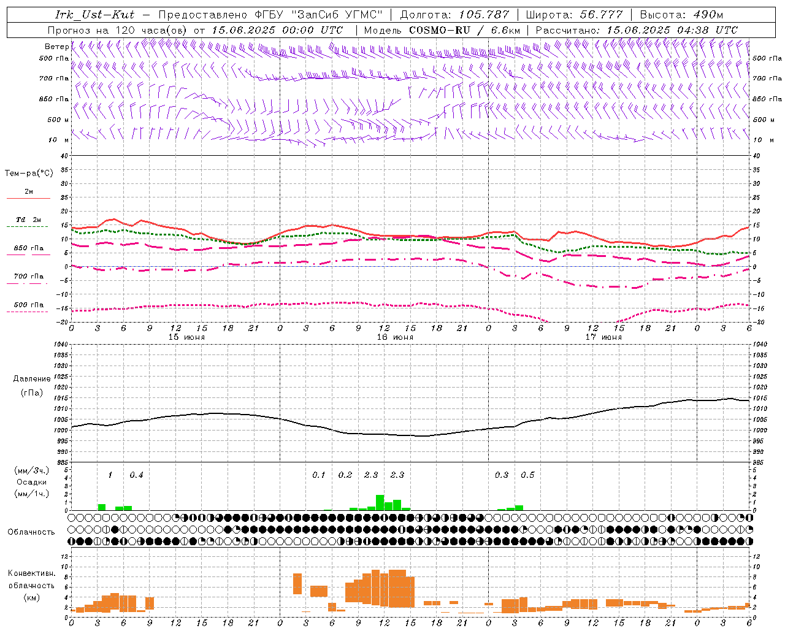Click the Высота: 490м elevation label
This screenshot has width=785, height=628.
[x=681, y=15]
